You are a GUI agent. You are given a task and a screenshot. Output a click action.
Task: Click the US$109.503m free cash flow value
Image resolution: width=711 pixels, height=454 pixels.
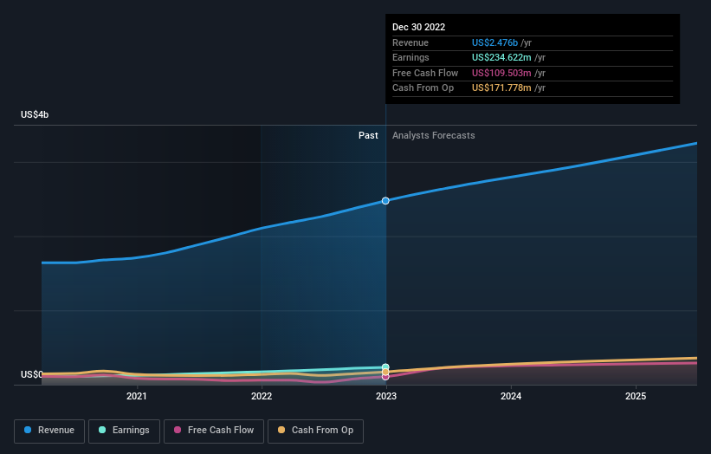click(x=501, y=73)
